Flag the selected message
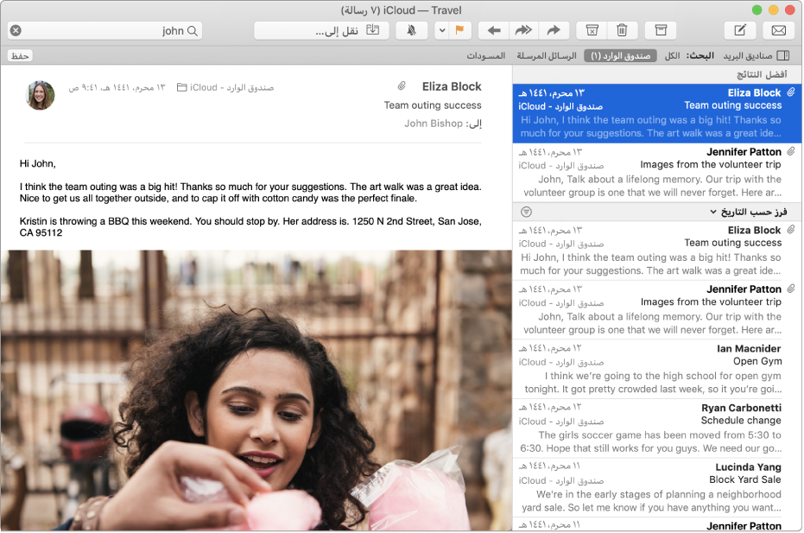This screenshot has height=533, width=804. pos(460,30)
